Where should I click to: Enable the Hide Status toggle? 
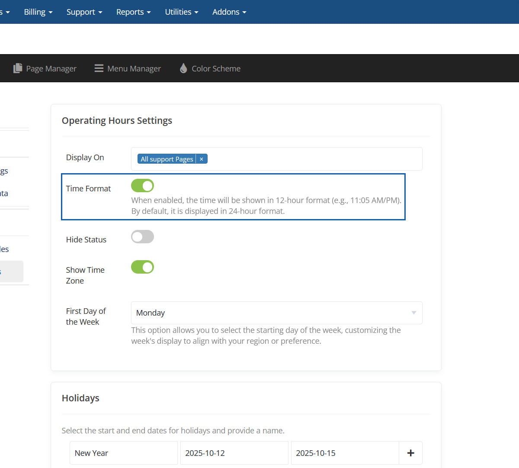pos(142,237)
